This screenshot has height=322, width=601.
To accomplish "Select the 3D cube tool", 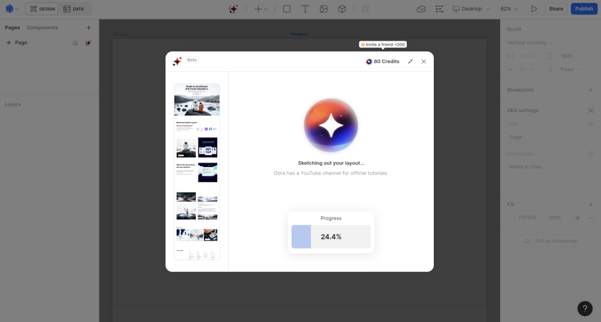I will click(x=342, y=9).
